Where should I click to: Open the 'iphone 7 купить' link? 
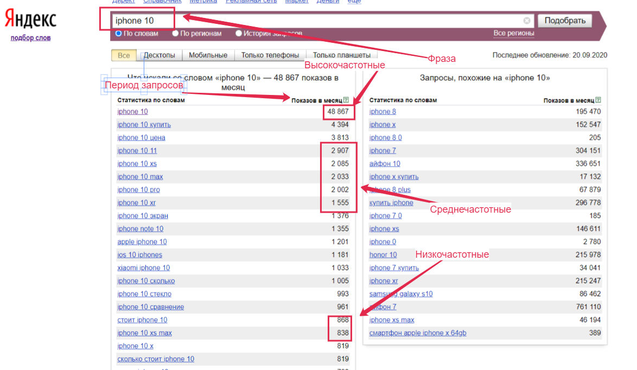click(394, 267)
